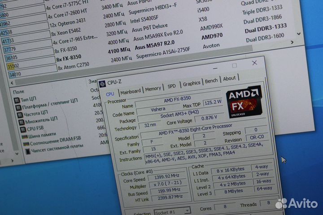Click the HT Link value 2399.87 MHz
This screenshot has width=323, height=215.
[x=170, y=198]
